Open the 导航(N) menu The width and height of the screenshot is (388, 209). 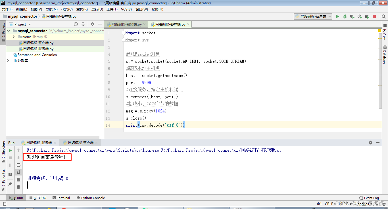tap(51, 9)
